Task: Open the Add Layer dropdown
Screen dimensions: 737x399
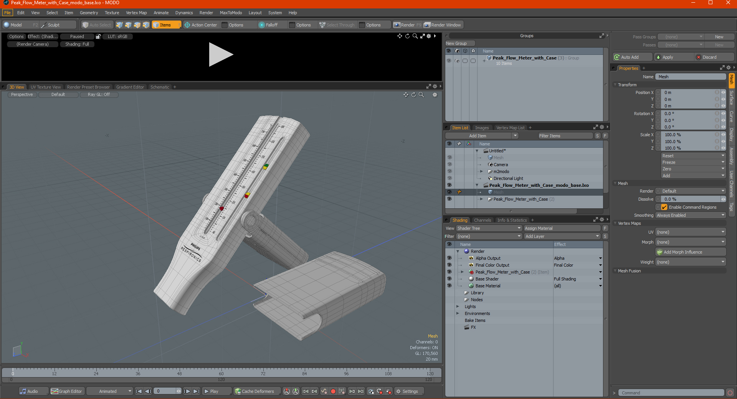Action: (x=562, y=236)
